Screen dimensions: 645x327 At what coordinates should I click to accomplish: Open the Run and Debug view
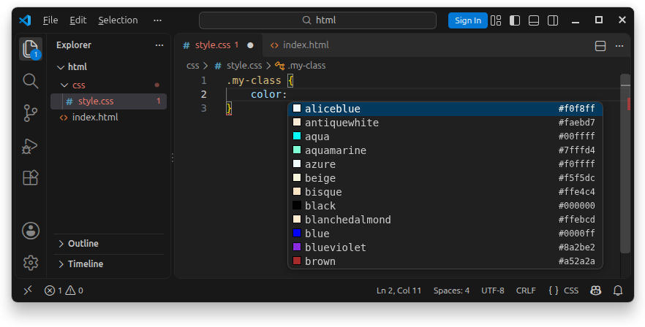(30, 146)
